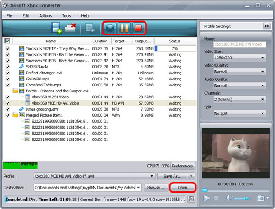This screenshot has width=275, height=209.
Task: Mute the preview speaker icon
Action: point(229,198)
